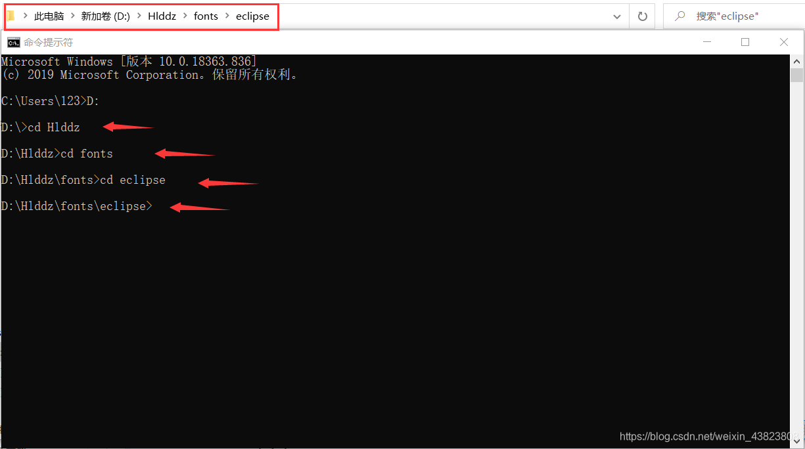Refresh the eclipse folder view
805x449 pixels.
point(643,16)
